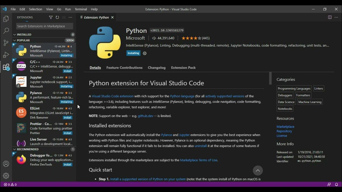Open the Terminal menu
This screenshot has width=342, height=192.
[81, 9]
